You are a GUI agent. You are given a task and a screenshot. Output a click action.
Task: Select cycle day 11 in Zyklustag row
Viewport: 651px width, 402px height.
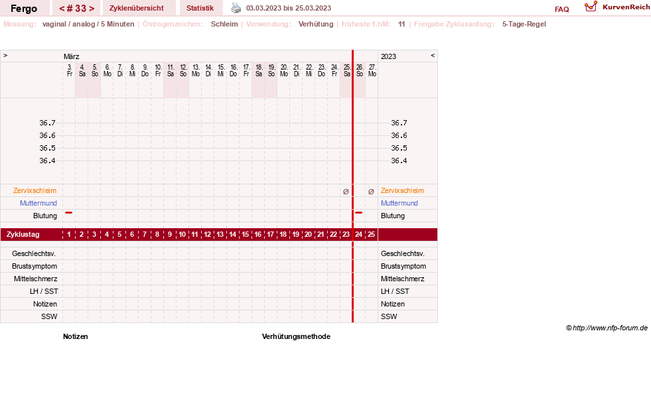click(x=194, y=234)
